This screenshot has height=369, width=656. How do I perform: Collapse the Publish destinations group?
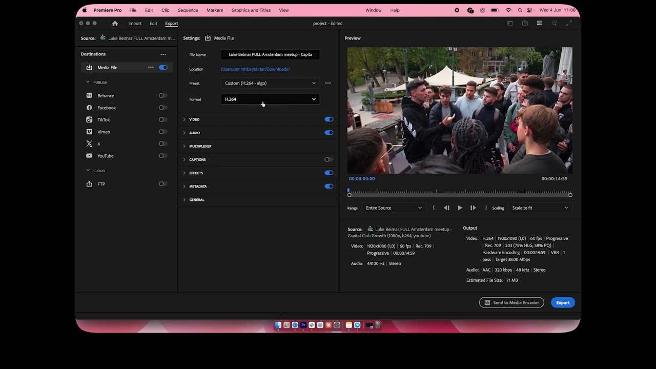click(x=88, y=83)
